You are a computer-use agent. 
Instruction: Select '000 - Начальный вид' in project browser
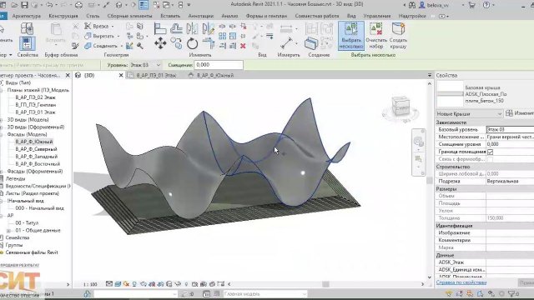[x=39, y=208]
